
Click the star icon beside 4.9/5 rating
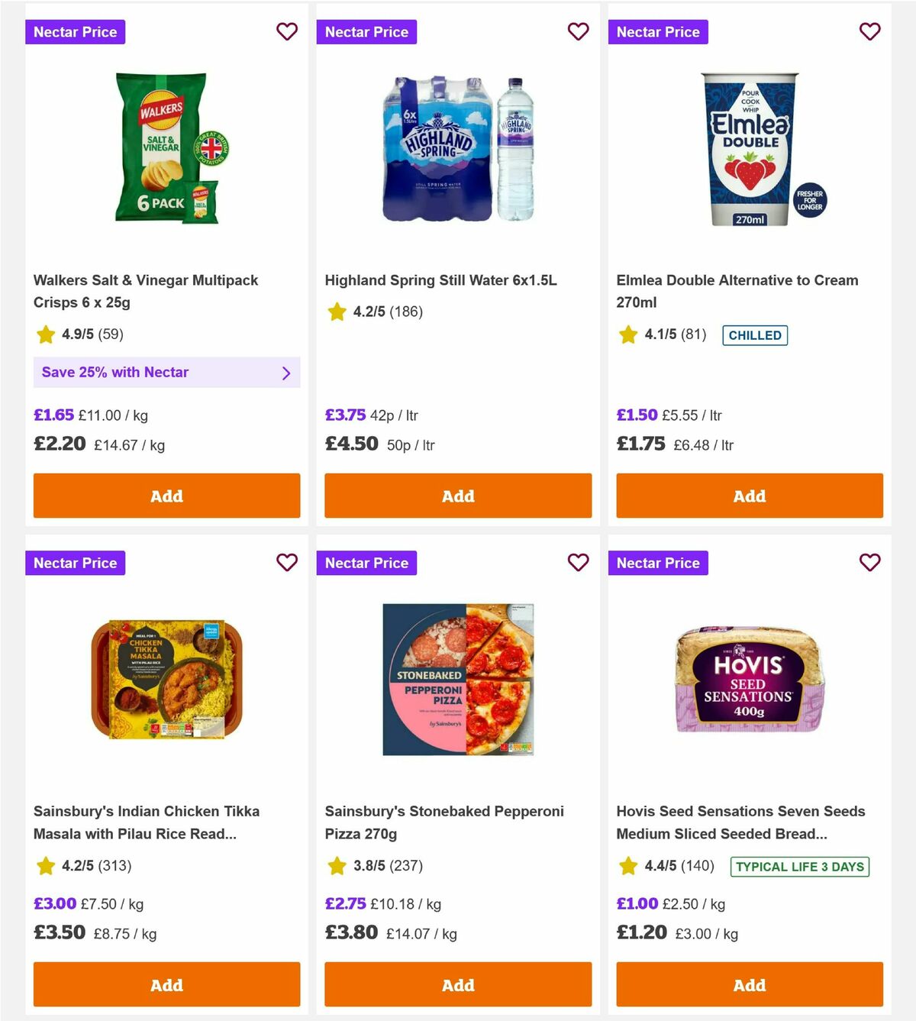coord(44,334)
